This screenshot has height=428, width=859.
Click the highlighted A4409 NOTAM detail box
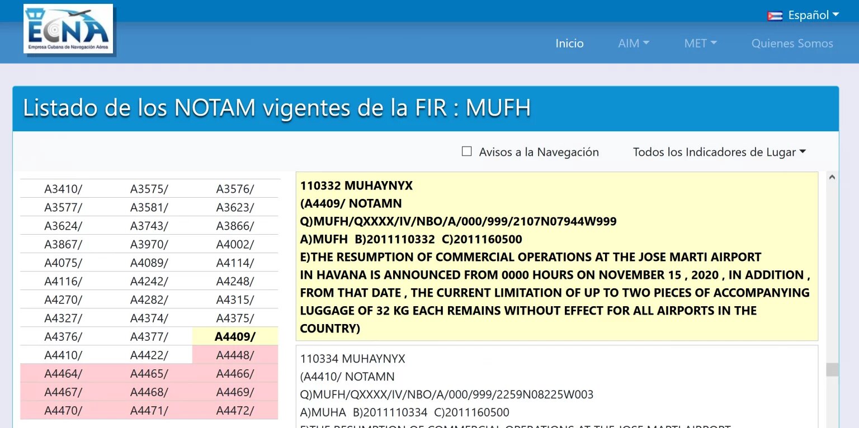pos(556,256)
